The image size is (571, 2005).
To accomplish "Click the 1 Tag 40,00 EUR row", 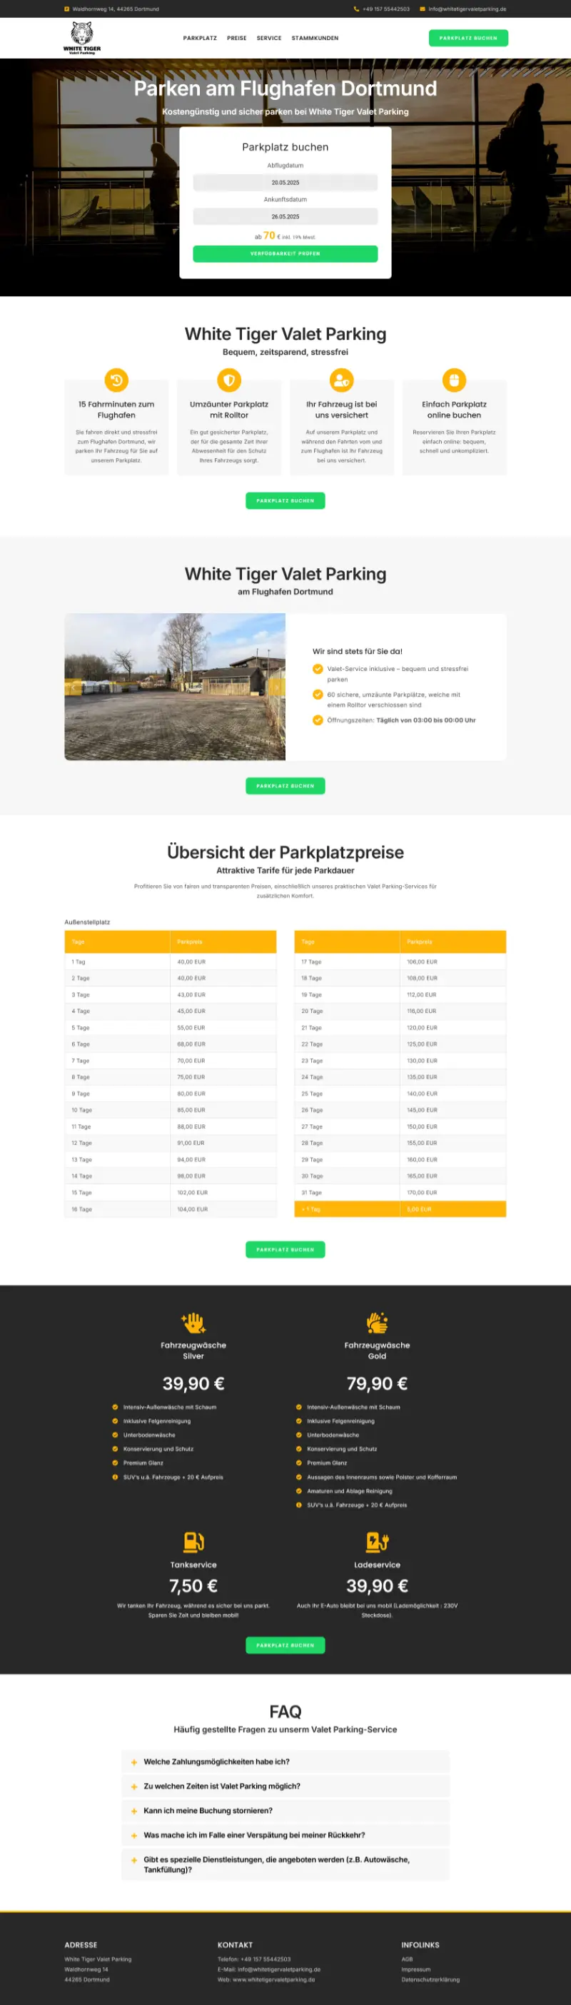I will (x=171, y=962).
